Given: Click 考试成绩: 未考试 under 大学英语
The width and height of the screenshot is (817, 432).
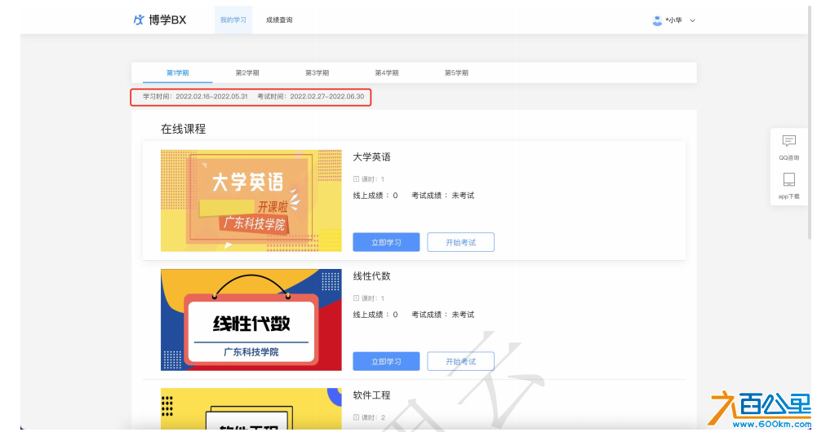Looking at the screenshot, I should click(x=443, y=196).
